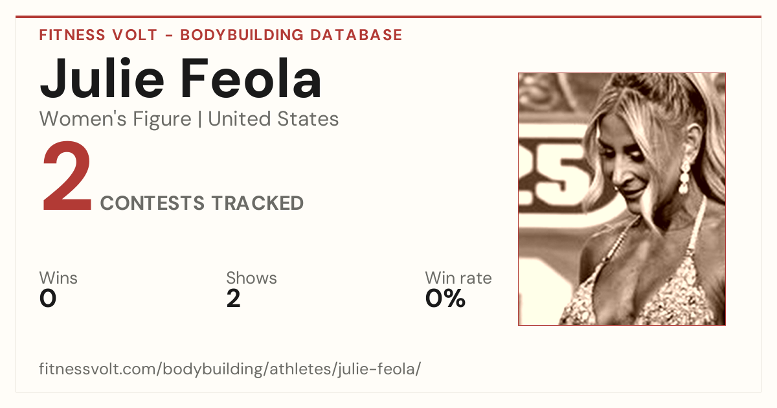Click the pipe separator after Women's Figure

pyautogui.click(x=199, y=119)
